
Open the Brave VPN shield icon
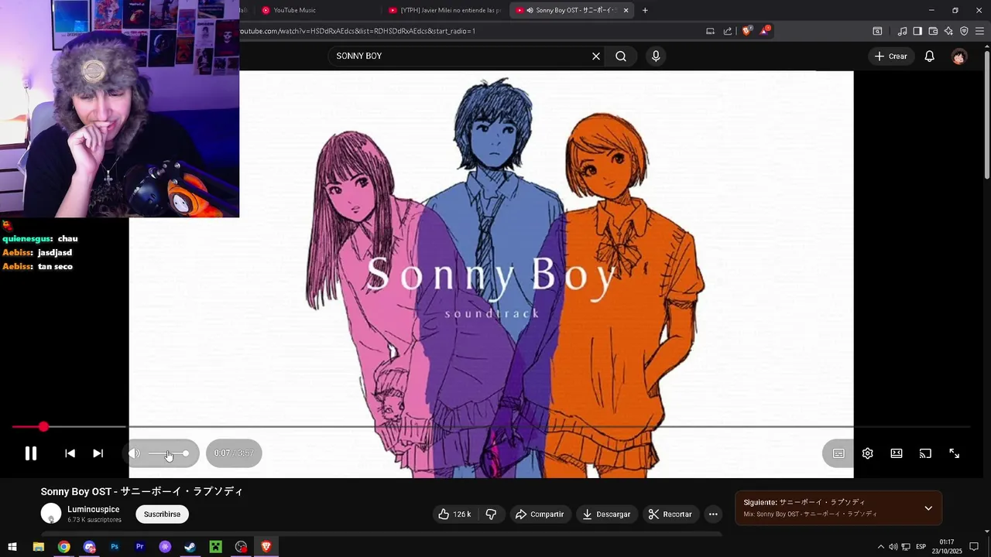click(964, 31)
